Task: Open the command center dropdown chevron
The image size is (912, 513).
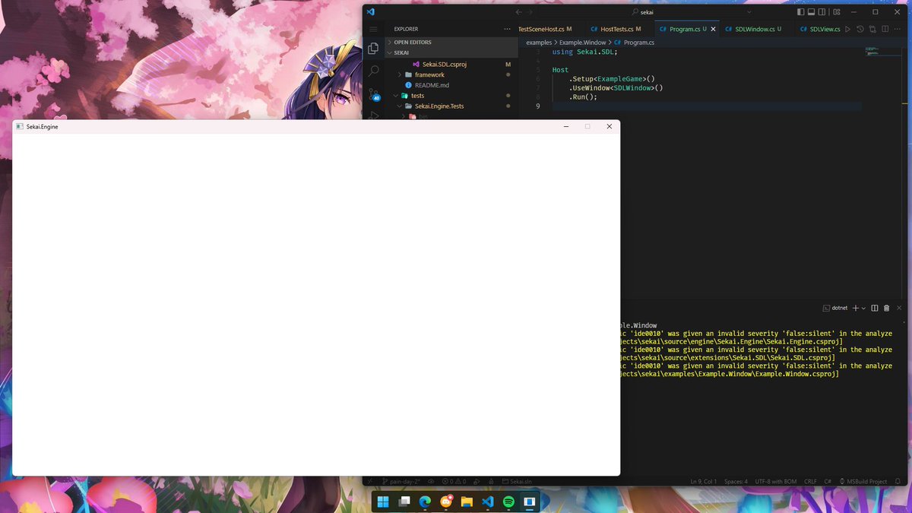Action: [749, 12]
